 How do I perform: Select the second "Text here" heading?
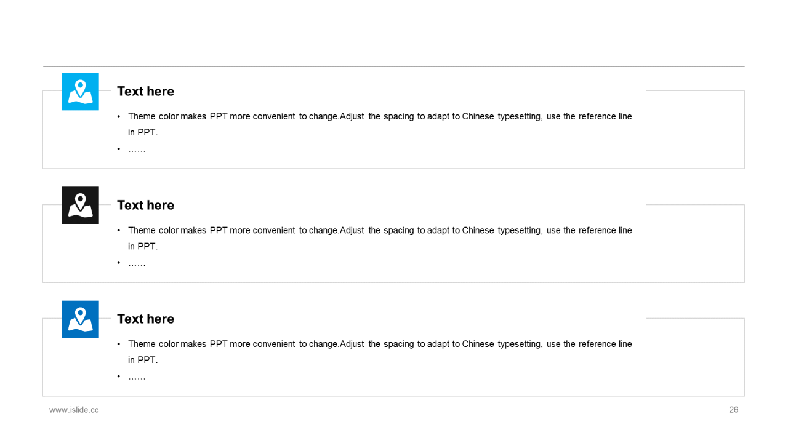(145, 205)
